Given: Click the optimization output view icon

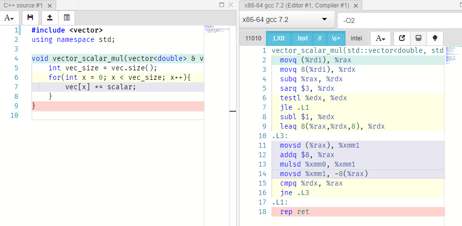Looking at the screenshot, I should click(418, 38).
